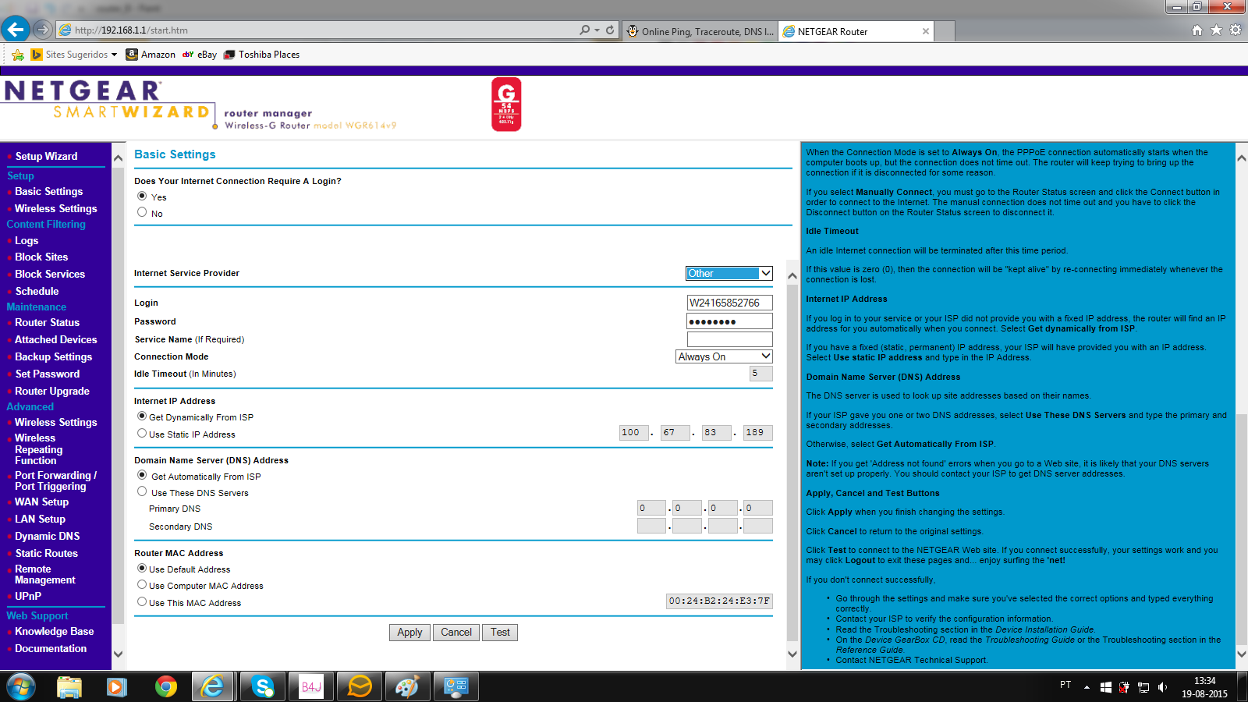The height and width of the screenshot is (702, 1248).
Task: Click the Cancel button
Action: (x=456, y=633)
